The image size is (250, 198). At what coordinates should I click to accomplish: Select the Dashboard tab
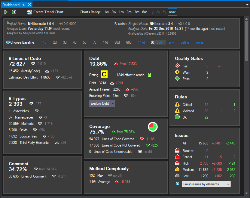[11, 5]
